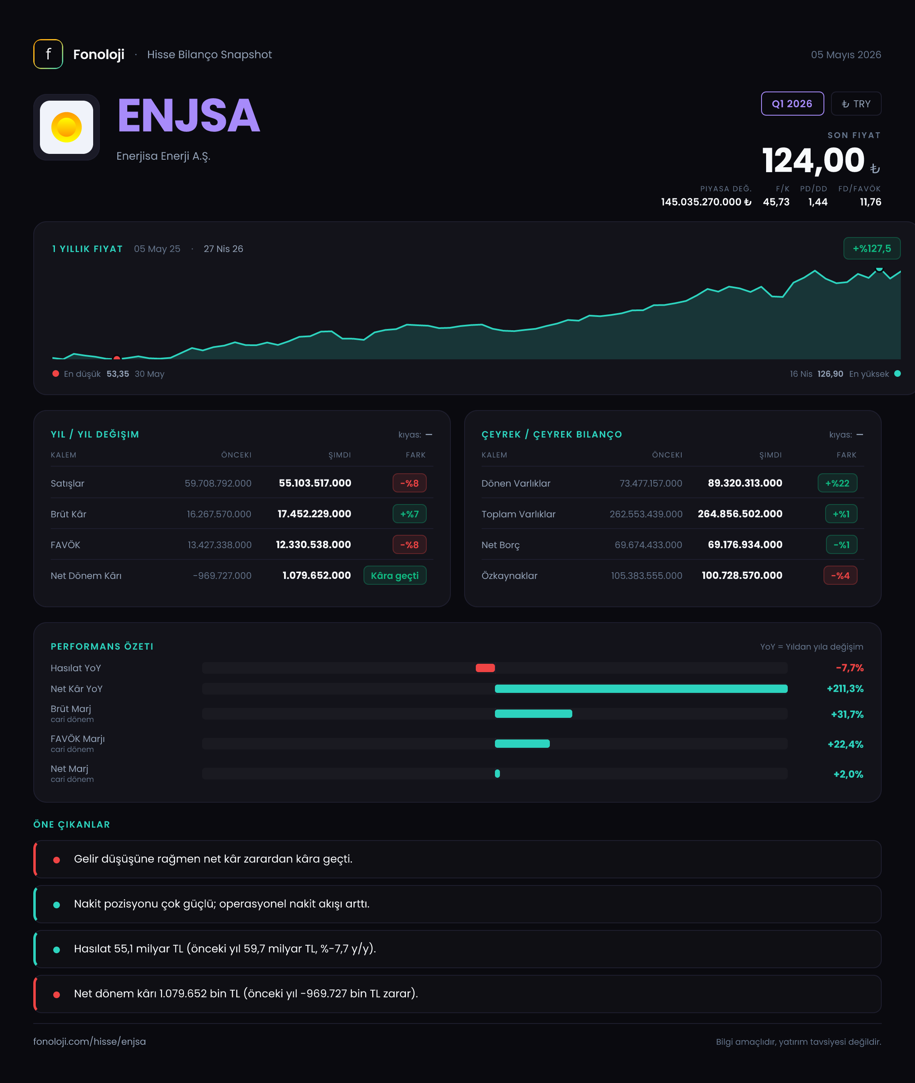Click the 'Net dönem kârı 1.079.652' highlight card
The image size is (915, 1083).
click(457, 993)
